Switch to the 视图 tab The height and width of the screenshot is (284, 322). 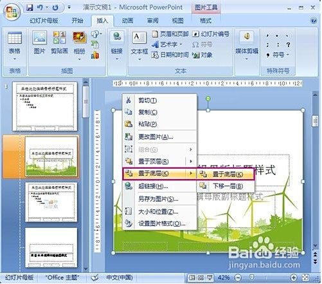coord(178,21)
